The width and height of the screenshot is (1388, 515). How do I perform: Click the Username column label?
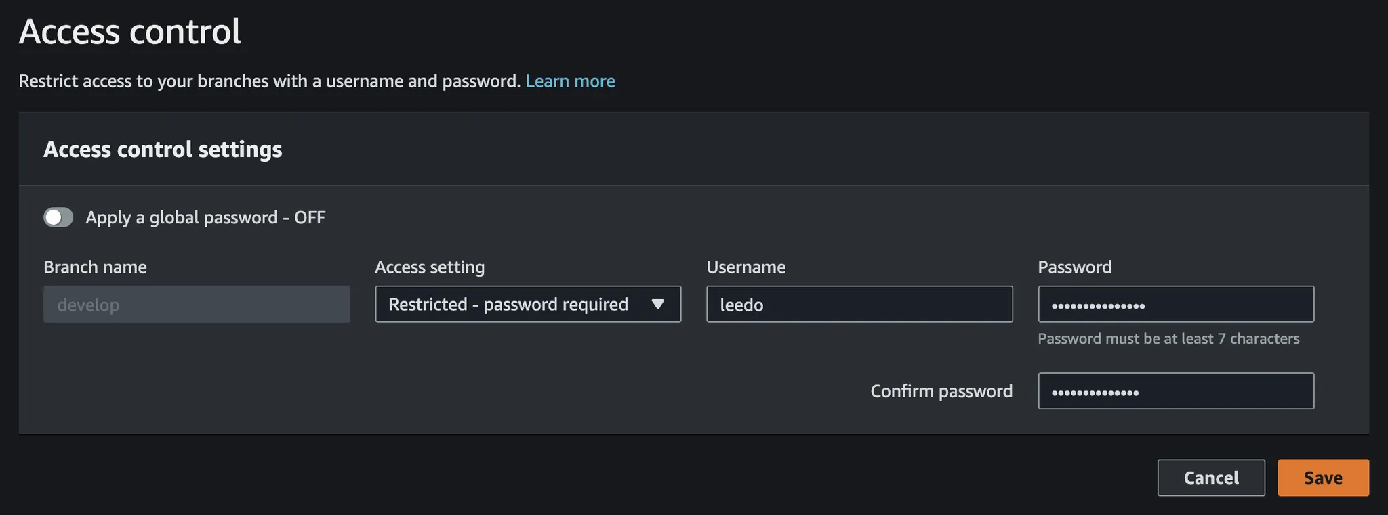[x=746, y=267]
